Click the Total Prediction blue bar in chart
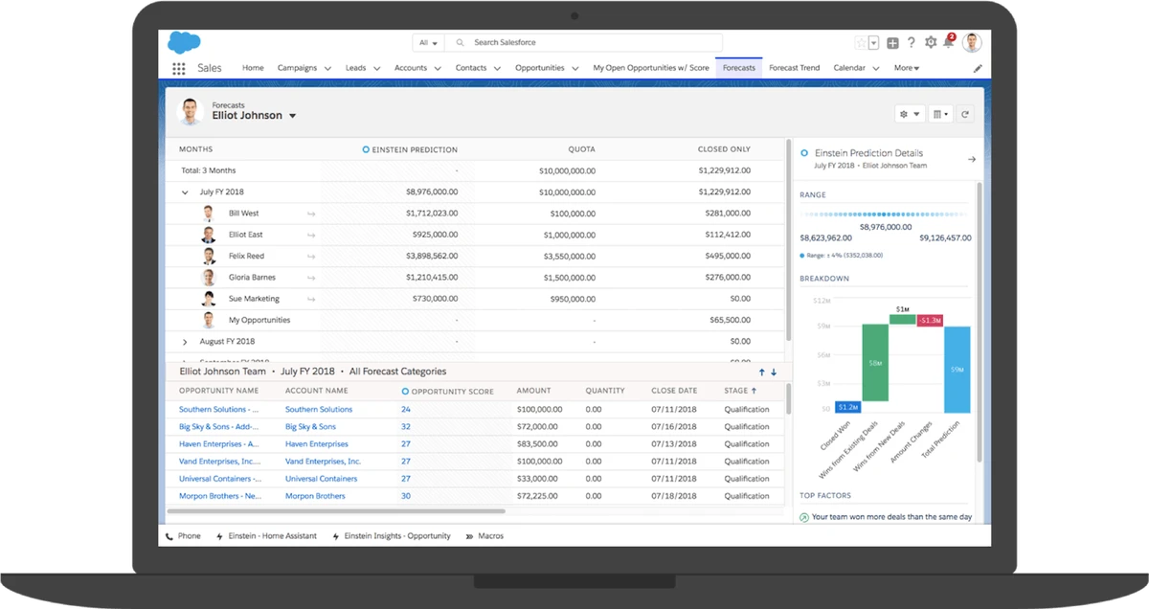 pyautogui.click(x=957, y=369)
